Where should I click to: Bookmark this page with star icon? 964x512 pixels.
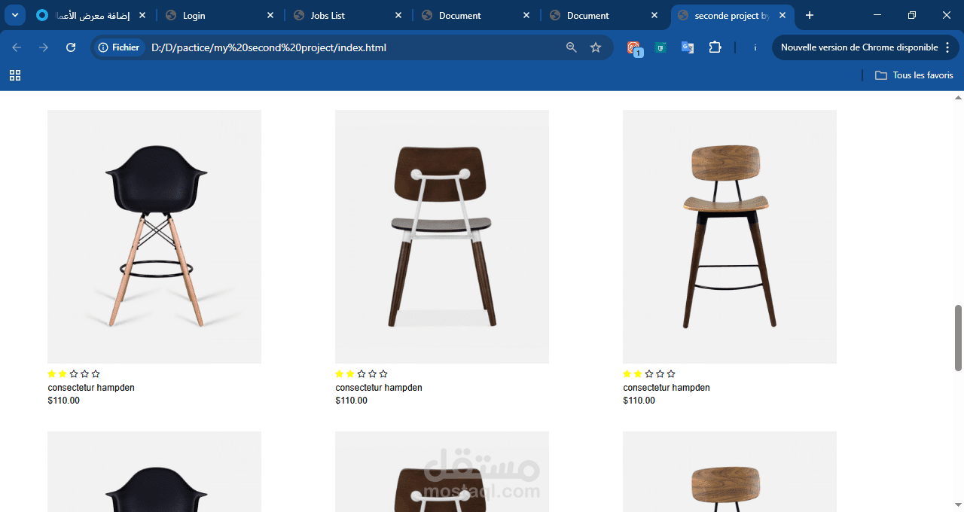(596, 47)
